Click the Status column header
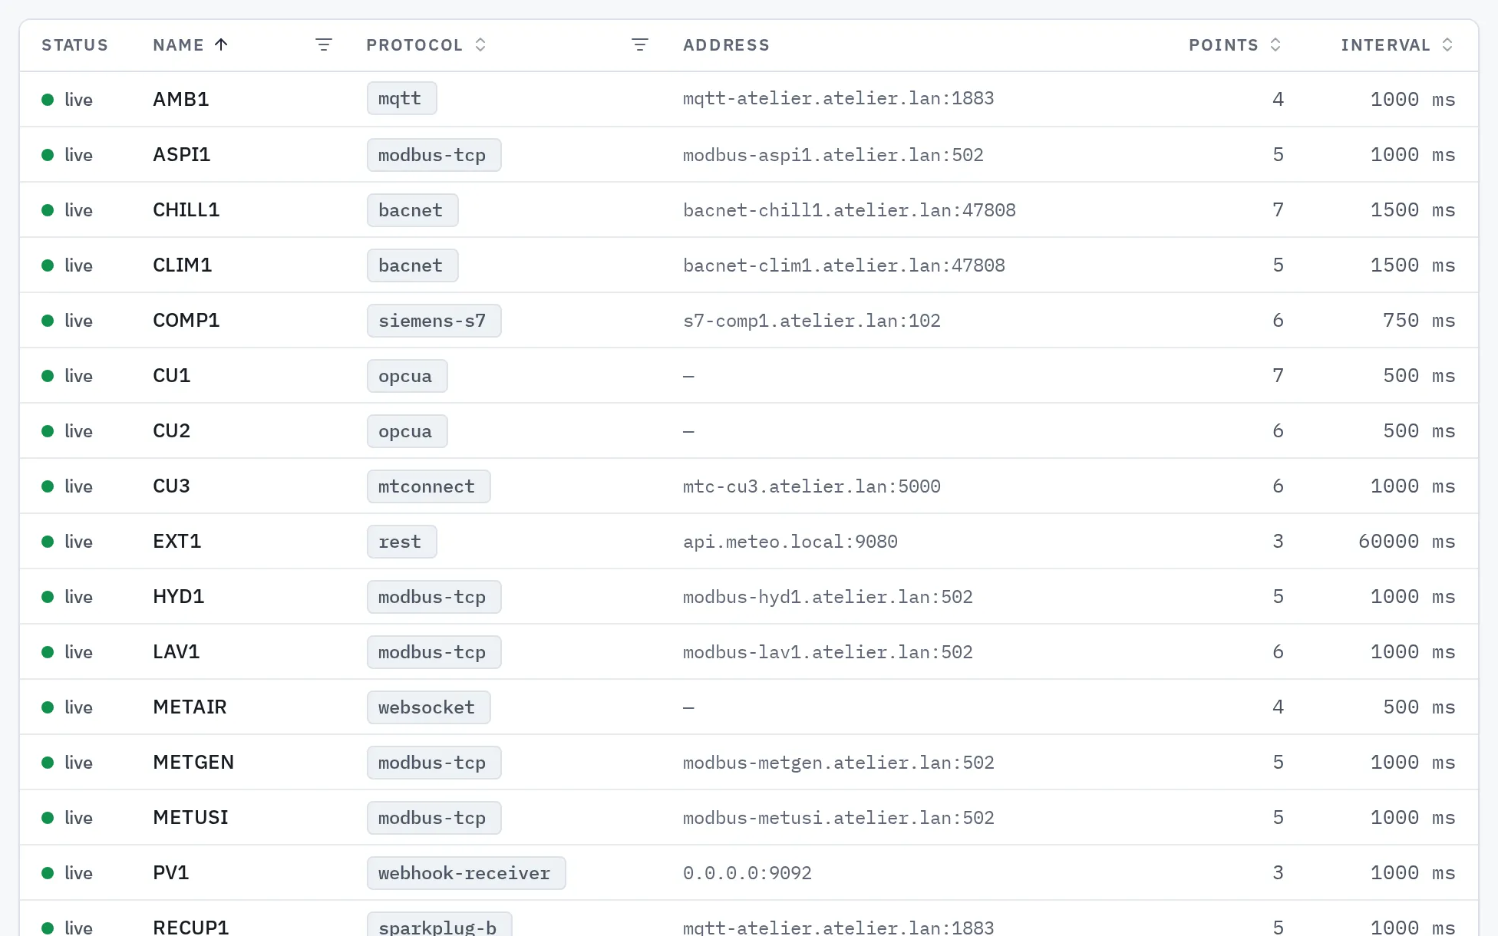 point(74,45)
